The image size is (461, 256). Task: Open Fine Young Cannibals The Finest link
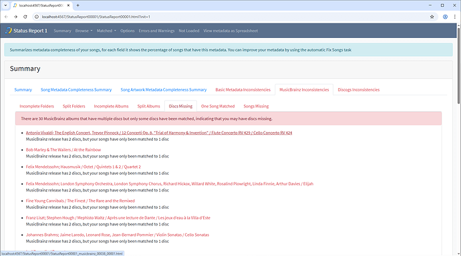click(x=80, y=201)
